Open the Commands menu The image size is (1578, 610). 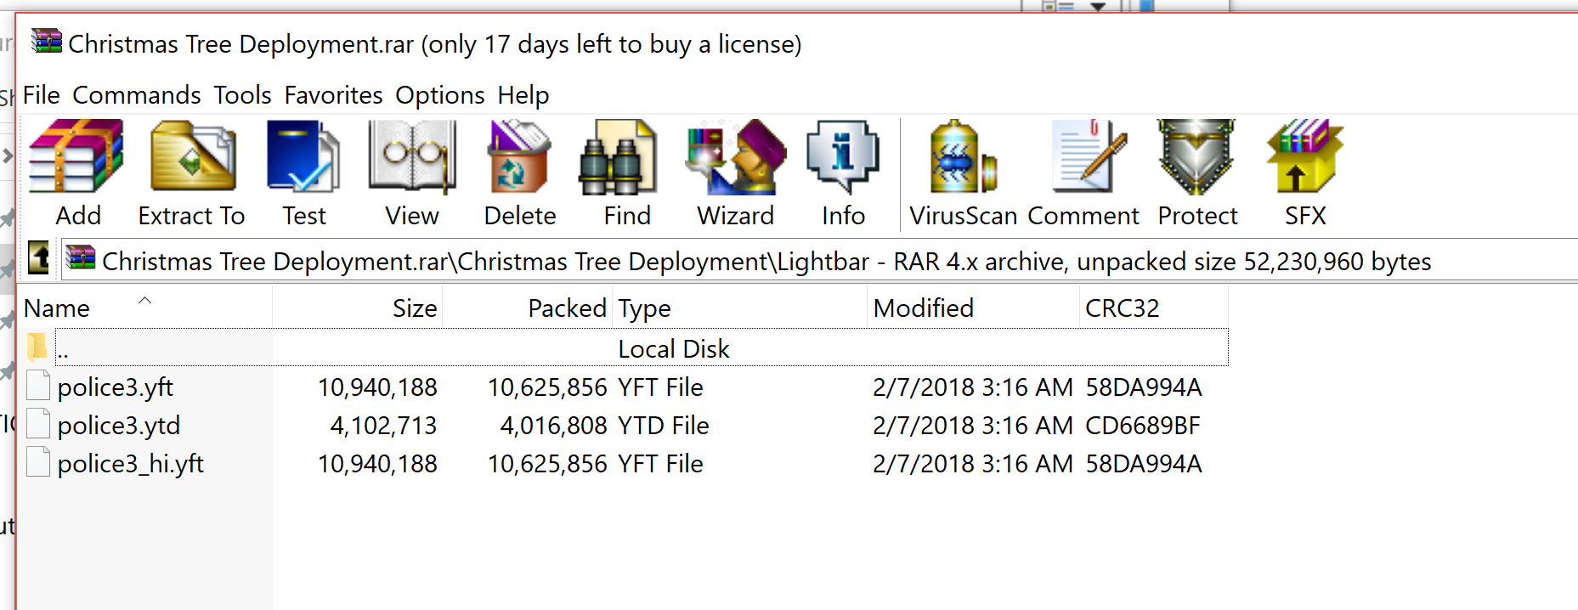point(137,95)
